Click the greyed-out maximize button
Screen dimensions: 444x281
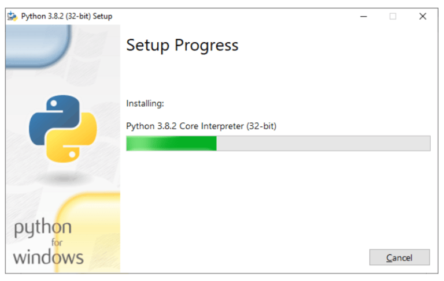[393, 16]
